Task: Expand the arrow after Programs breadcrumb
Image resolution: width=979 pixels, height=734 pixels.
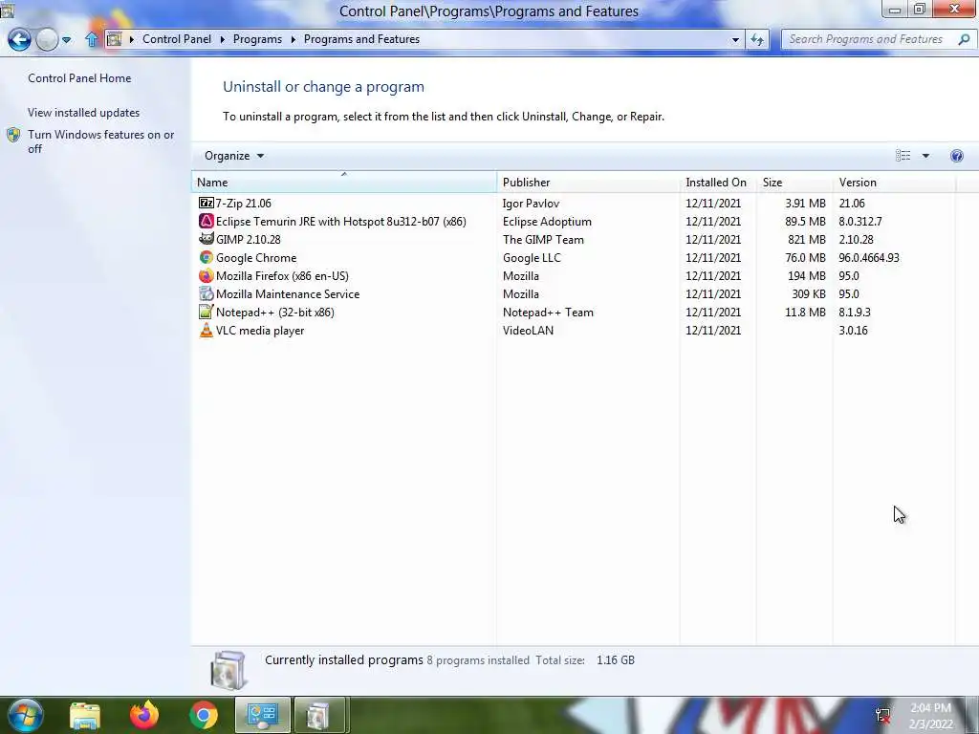Action: pos(293,39)
